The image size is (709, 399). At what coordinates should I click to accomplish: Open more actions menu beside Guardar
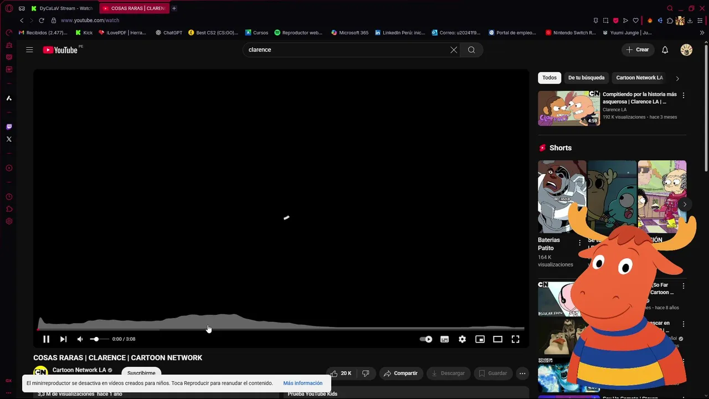point(522,374)
